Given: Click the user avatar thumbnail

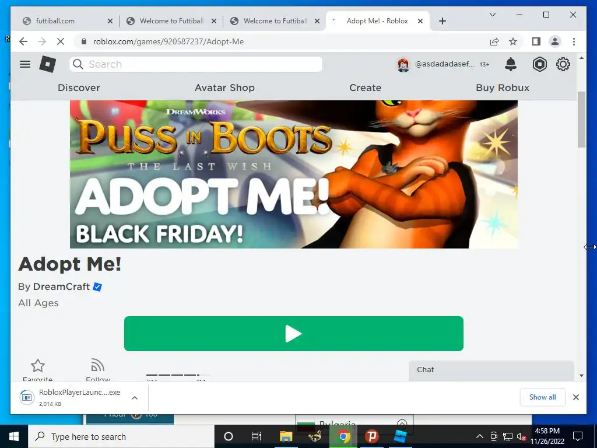Looking at the screenshot, I should coord(403,65).
